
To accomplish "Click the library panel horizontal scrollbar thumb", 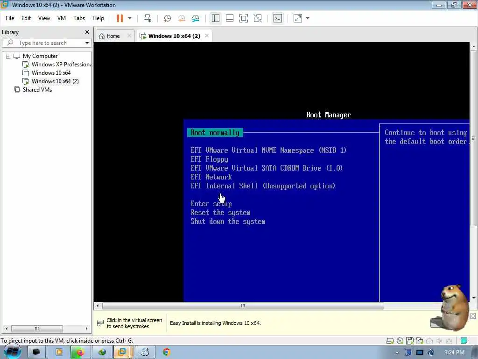I will click(37, 329).
